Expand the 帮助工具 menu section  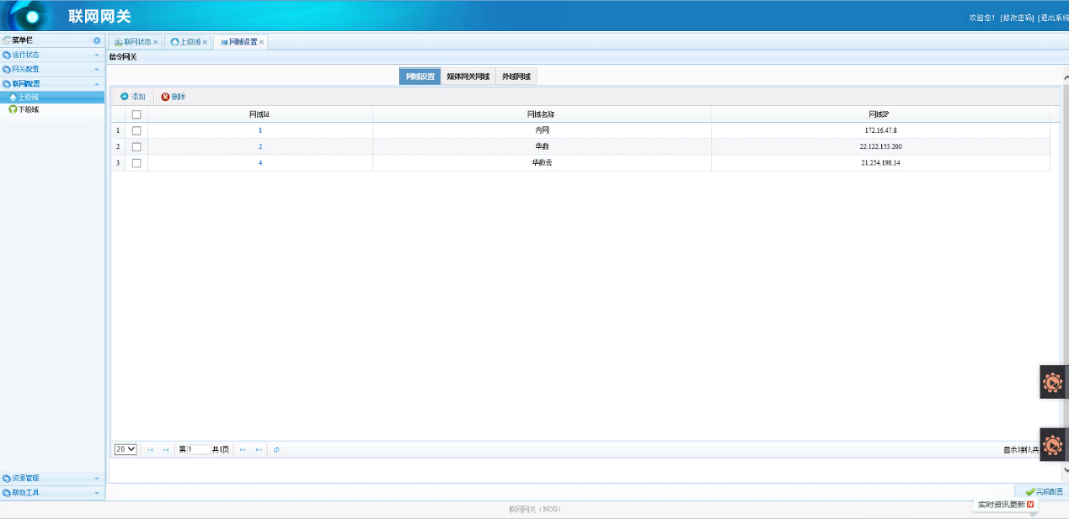pyautogui.click(x=52, y=492)
